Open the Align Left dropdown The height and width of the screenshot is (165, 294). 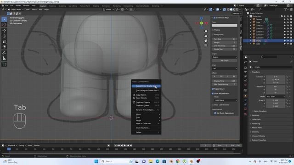[x=225, y=68]
